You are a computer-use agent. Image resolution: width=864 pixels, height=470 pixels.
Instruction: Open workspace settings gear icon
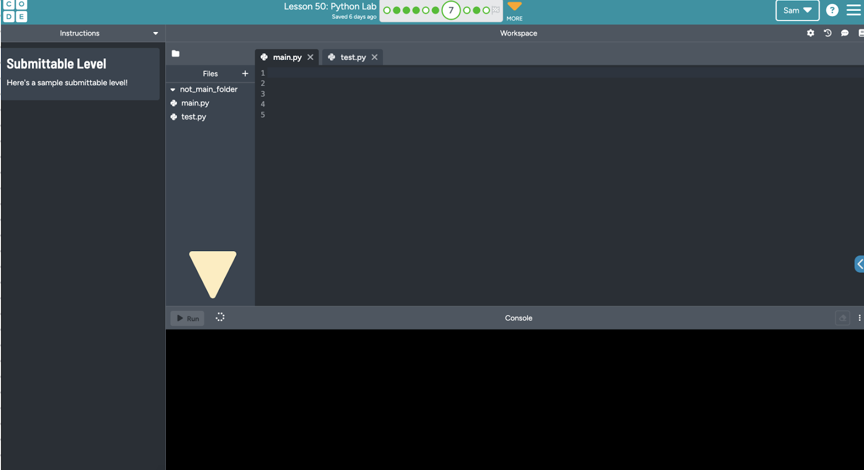tap(810, 33)
